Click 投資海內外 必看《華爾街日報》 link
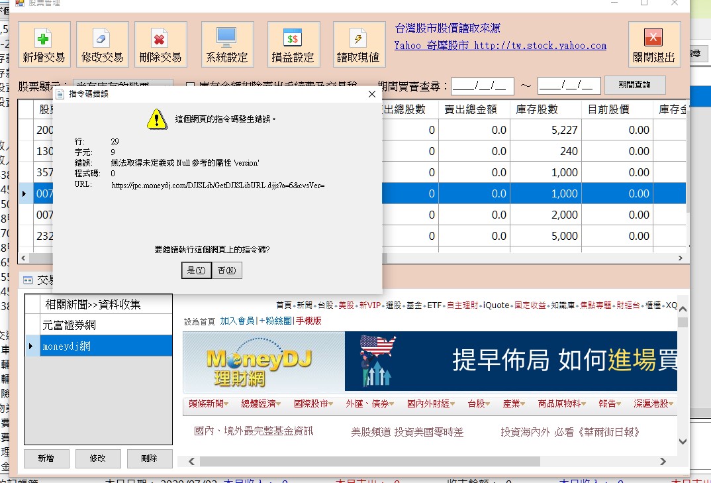 click(x=571, y=432)
